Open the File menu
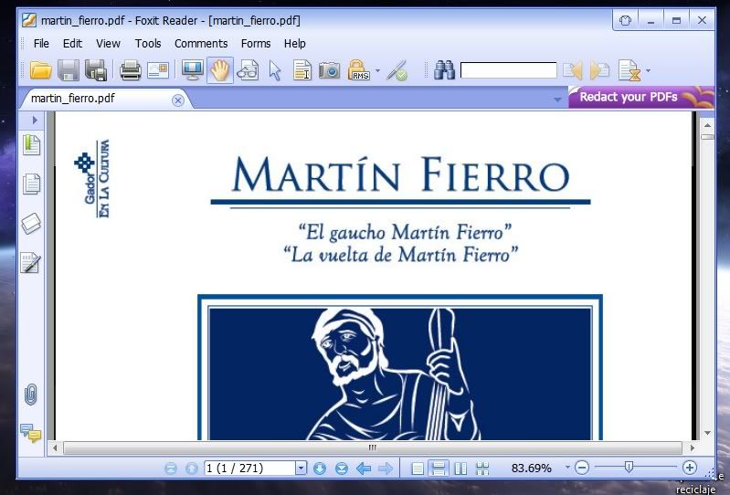 41,43
